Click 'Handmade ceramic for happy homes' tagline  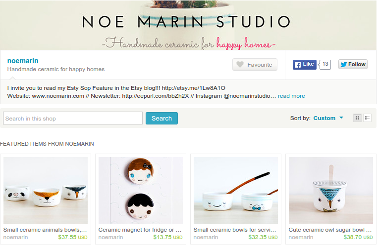56,69
